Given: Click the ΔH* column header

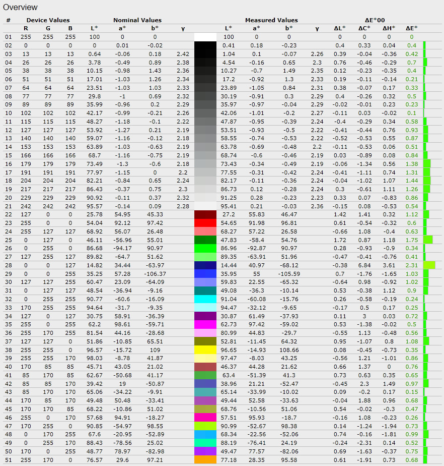Looking at the screenshot, I should click(x=389, y=28).
